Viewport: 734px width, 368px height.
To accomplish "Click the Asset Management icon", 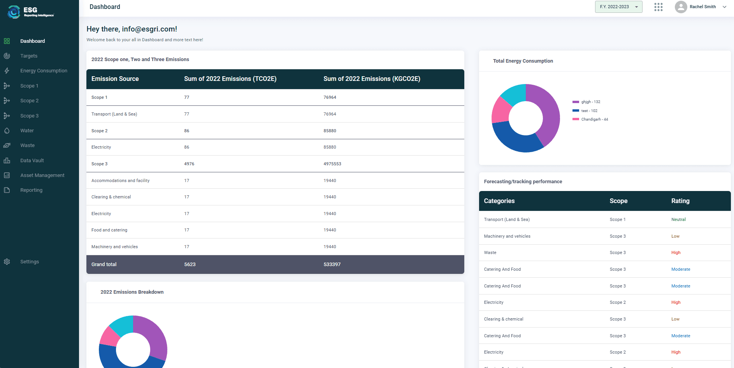I will click(7, 175).
